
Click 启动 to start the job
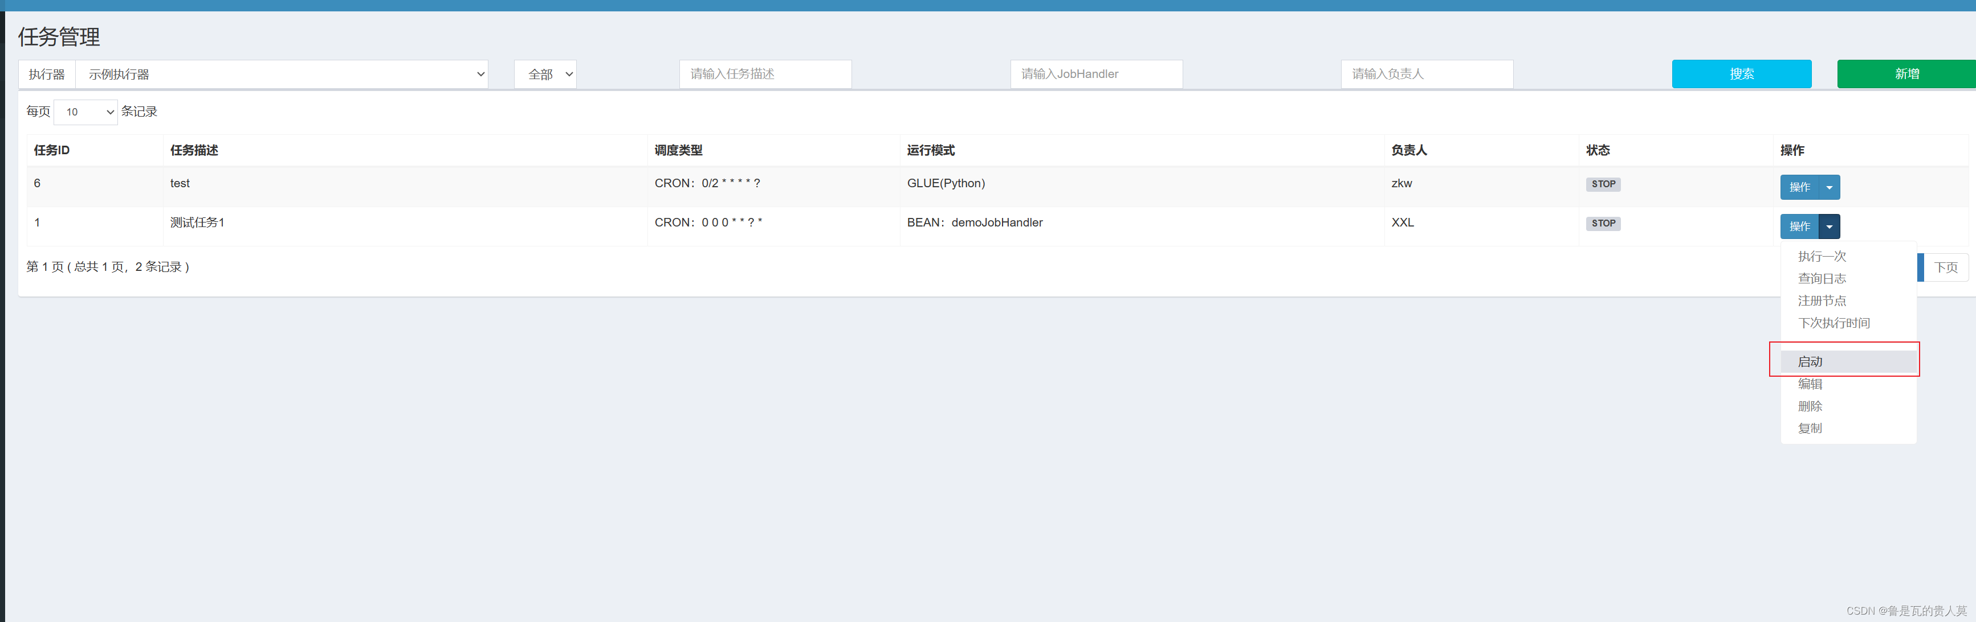[x=1810, y=361]
